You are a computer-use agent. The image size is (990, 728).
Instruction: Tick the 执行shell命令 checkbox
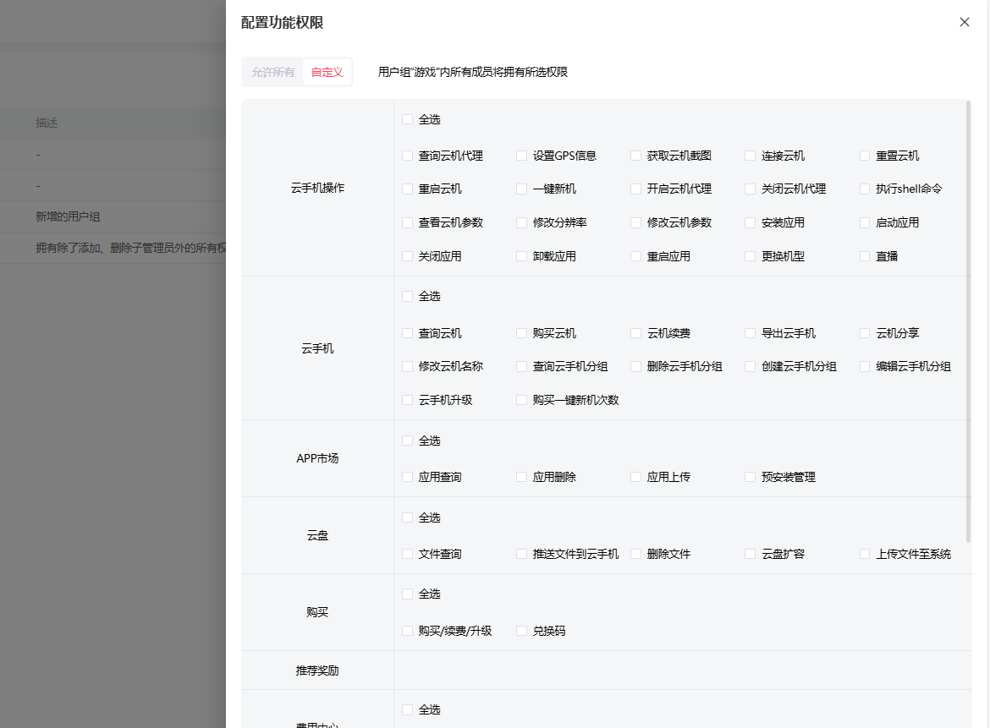point(865,189)
